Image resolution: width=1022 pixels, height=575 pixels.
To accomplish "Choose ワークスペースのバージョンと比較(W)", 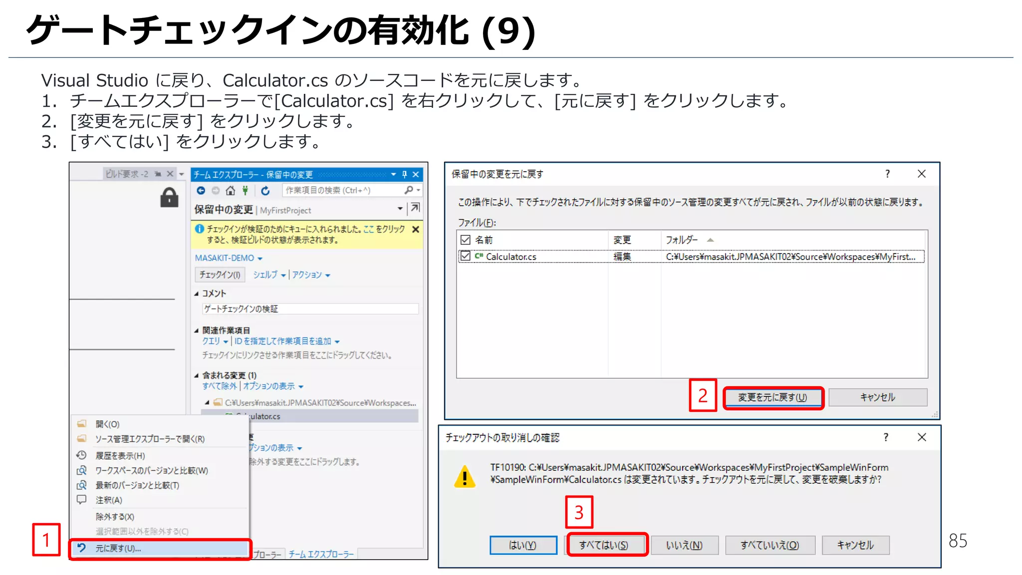I will click(x=159, y=470).
